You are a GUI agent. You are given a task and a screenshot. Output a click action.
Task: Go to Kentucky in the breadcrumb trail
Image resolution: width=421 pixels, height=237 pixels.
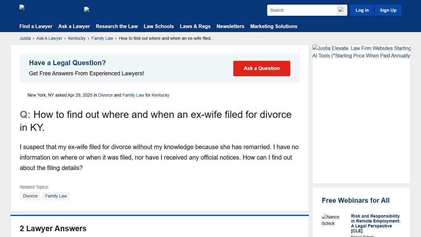[77, 38]
